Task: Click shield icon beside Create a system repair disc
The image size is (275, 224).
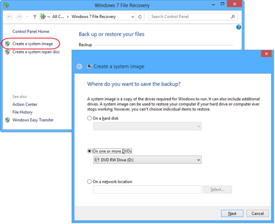Action: (7, 52)
